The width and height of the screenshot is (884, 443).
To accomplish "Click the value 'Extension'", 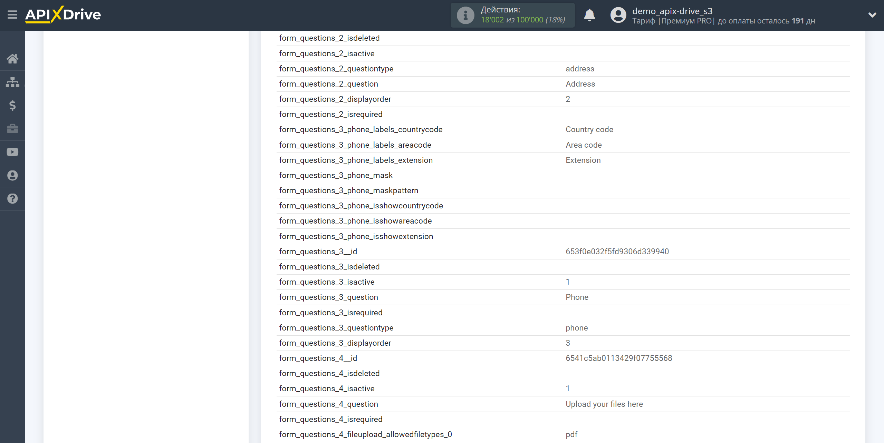I will pos(583,160).
